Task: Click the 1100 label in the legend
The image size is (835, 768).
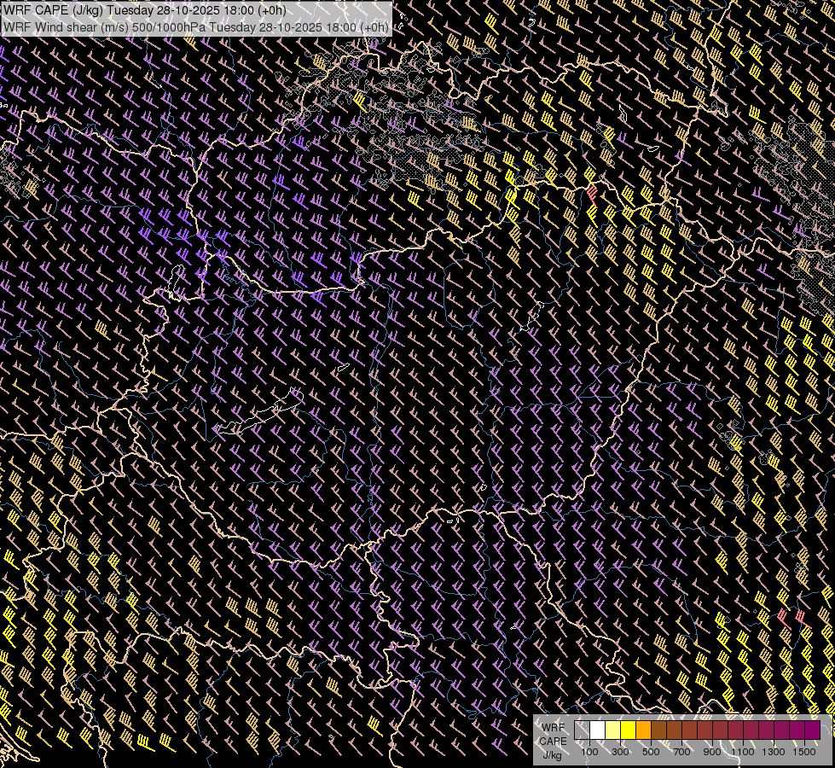Action: coord(743,752)
